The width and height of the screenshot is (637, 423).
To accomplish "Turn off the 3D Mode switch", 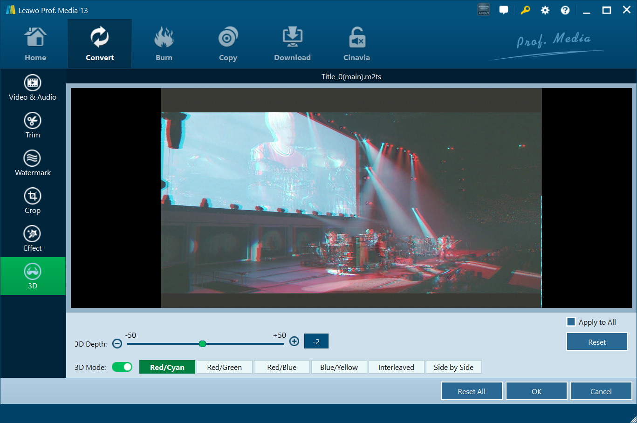I will (x=122, y=367).
